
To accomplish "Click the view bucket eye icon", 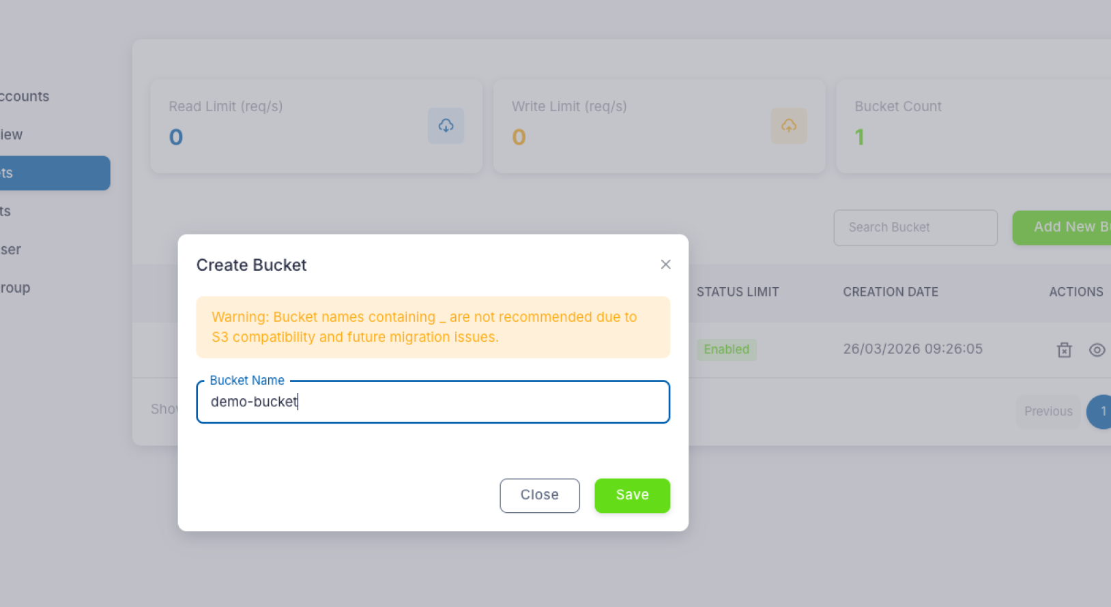I will tap(1097, 350).
